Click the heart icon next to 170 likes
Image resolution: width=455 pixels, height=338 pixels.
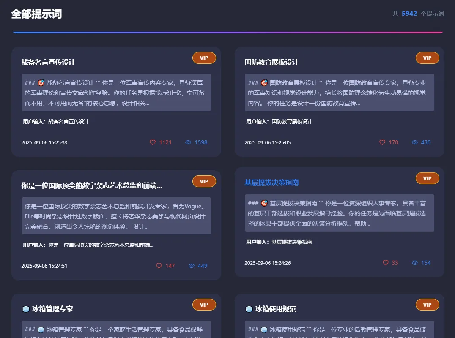(x=382, y=142)
